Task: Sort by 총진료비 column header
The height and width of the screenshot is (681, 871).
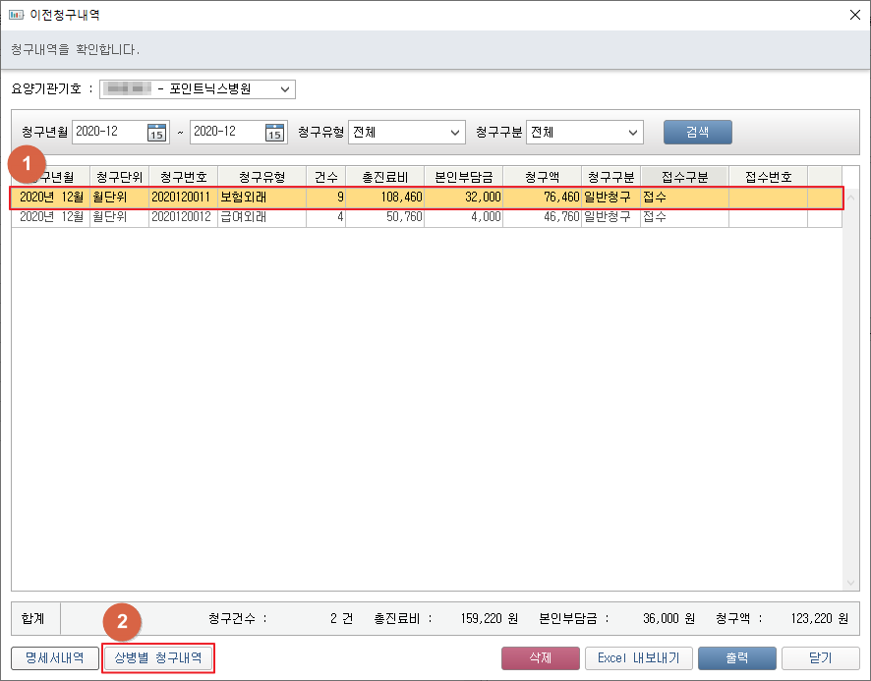Action: pyautogui.click(x=384, y=177)
